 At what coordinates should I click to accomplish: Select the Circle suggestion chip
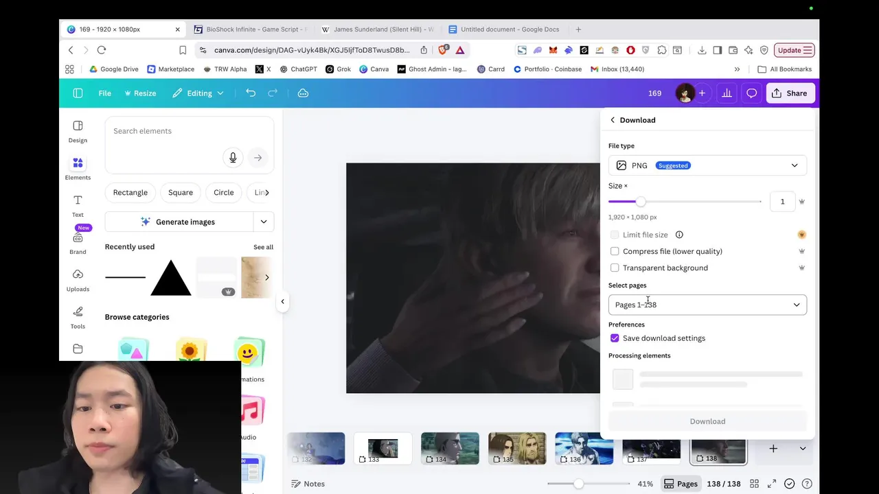pos(224,193)
